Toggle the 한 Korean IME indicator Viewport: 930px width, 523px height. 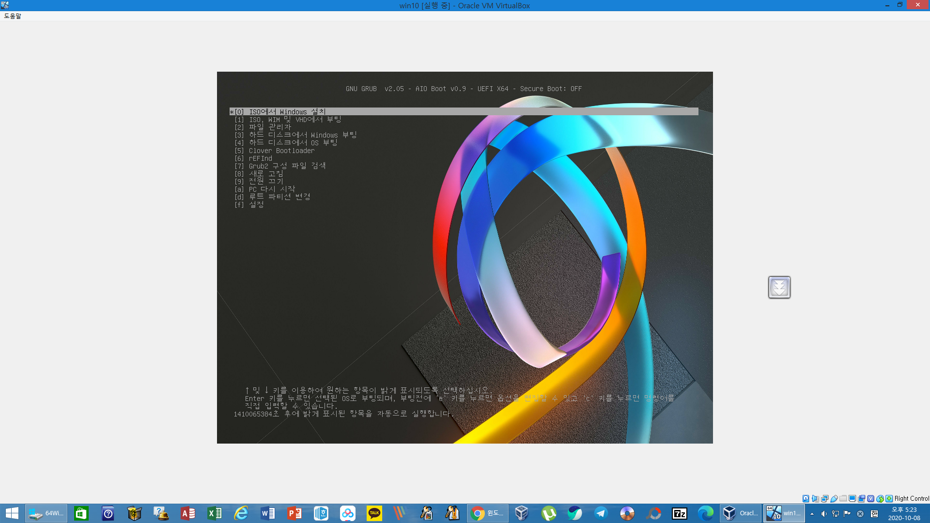(874, 514)
